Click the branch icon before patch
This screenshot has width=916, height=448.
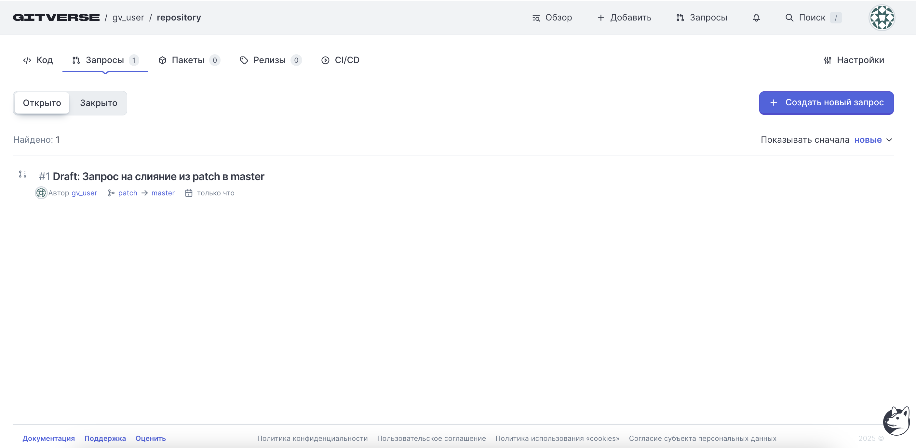(x=111, y=193)
